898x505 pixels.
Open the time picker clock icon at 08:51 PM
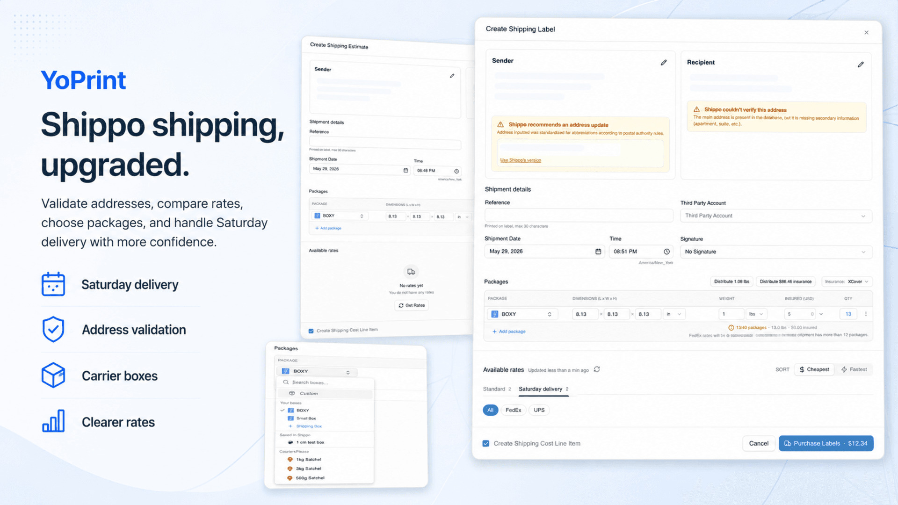pyautogui.click(x=667, y=252)
